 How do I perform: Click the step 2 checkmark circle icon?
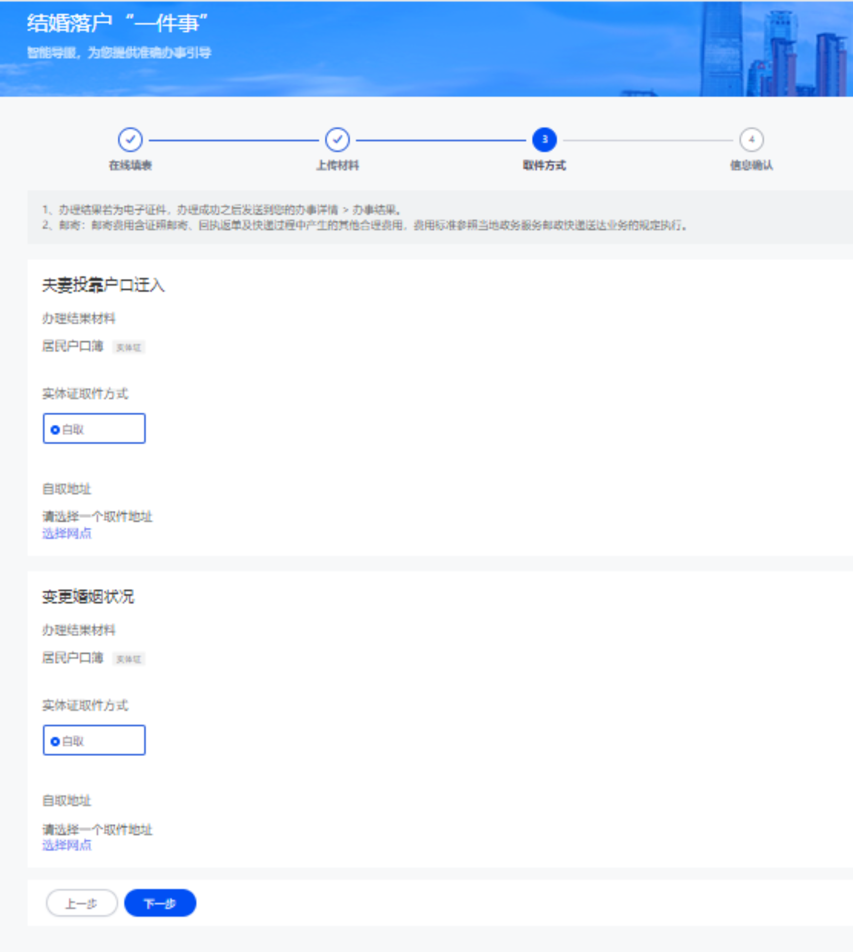coord(337,139)
